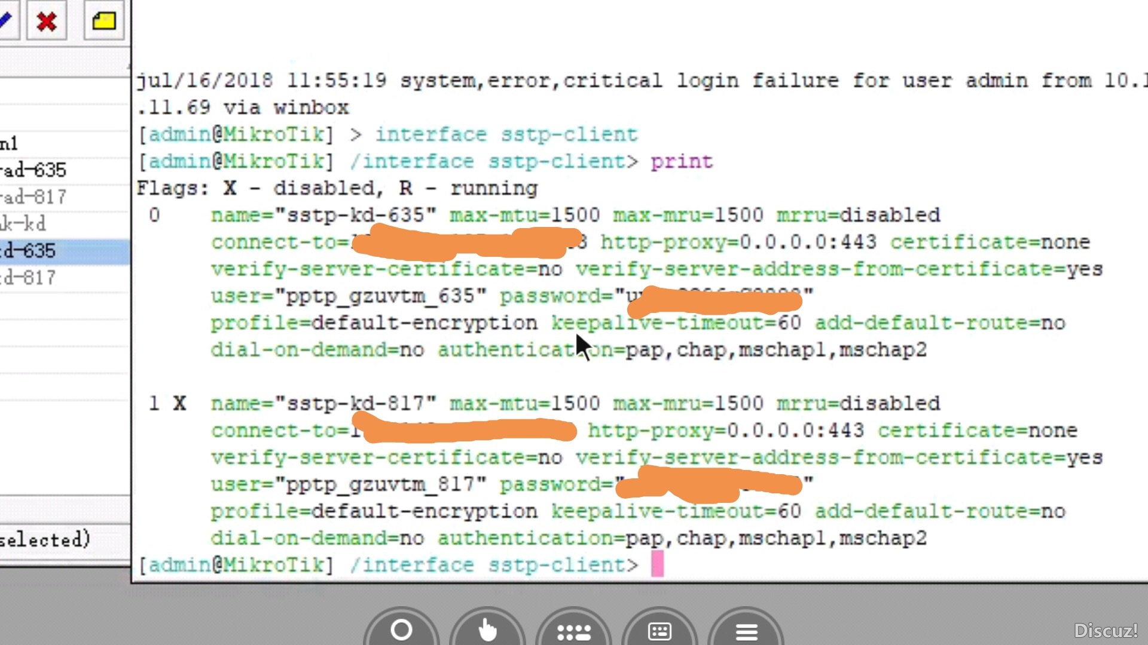Select the list row ad-635
This screenshot has width=1148, height=645.
point(65,170)
